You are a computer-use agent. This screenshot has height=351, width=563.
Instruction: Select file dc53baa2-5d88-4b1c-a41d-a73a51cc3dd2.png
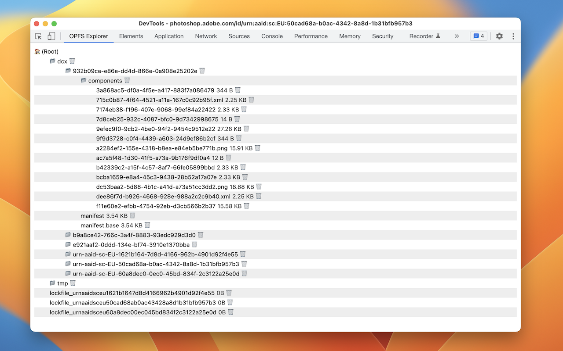coord(162,186)
